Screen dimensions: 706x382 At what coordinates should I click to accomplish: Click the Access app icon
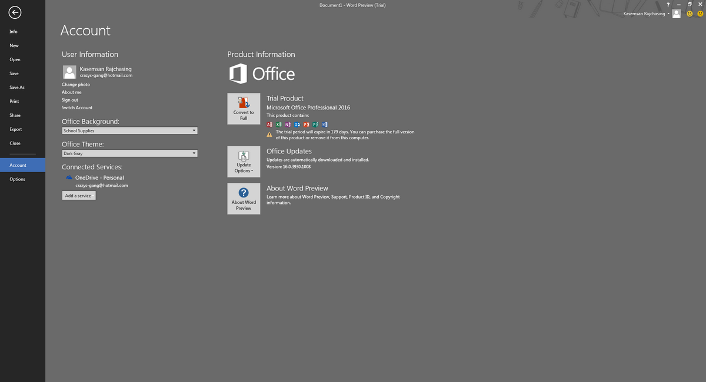point(269,125)
